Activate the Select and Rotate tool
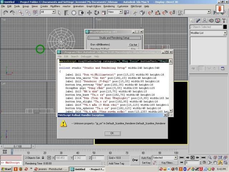This screenshot has height=172, width=229. pos(96,13)
